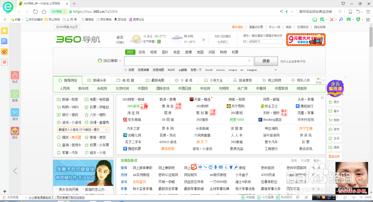Expand the address bar dropdown chevron

(292, 12)
